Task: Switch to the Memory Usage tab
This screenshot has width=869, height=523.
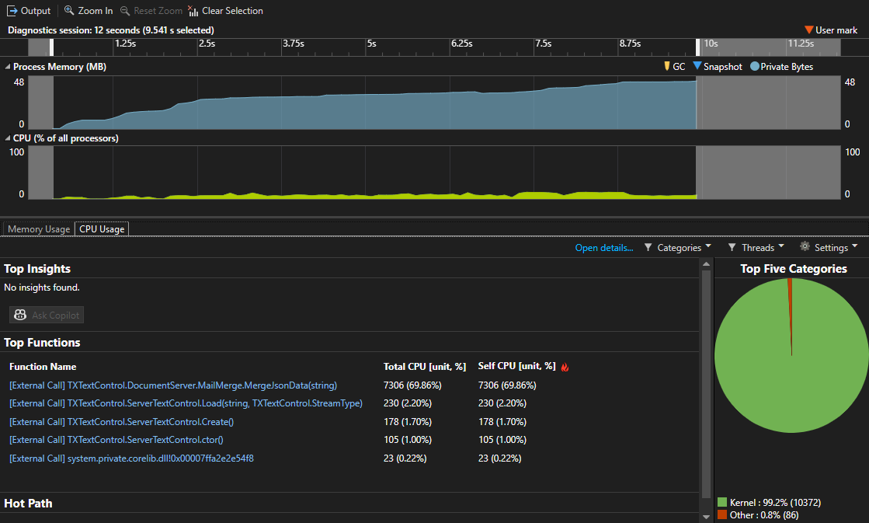Action: pyautogui.click(x=39, y=229)
